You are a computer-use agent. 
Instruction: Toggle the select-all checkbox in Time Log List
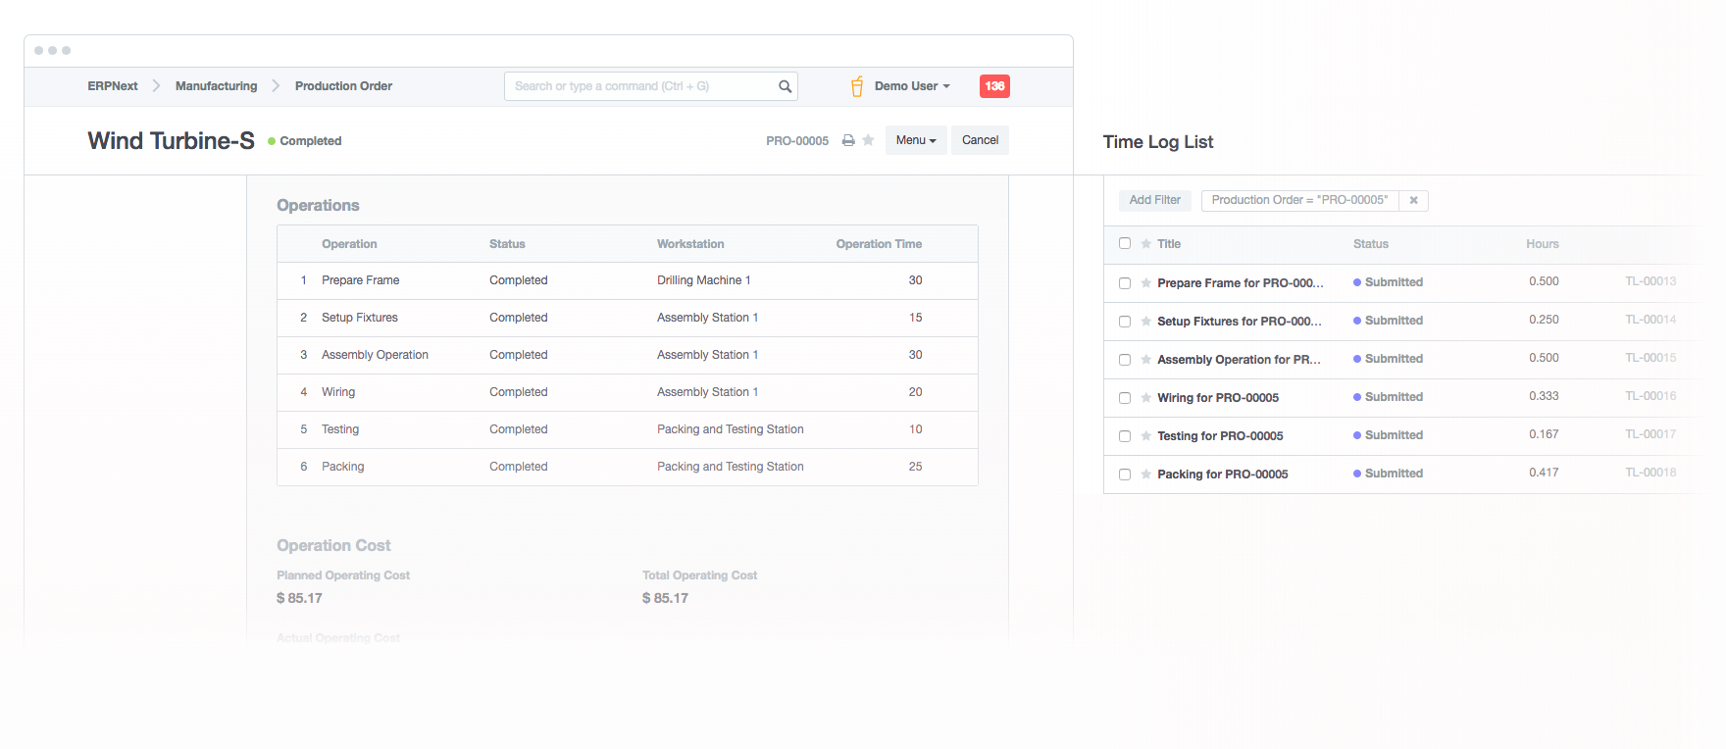[1125, 243]
